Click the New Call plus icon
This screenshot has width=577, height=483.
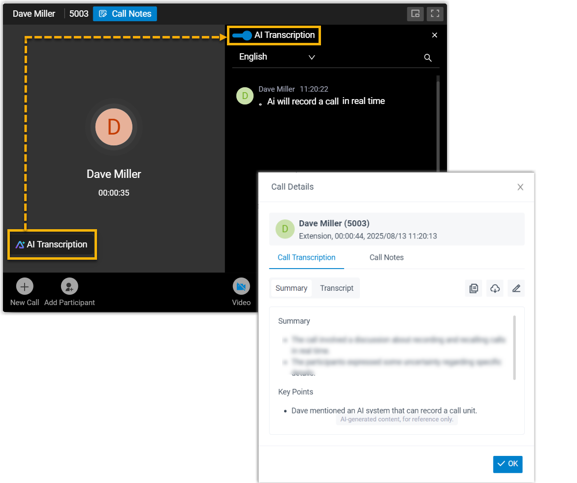[x=25, y=286]
